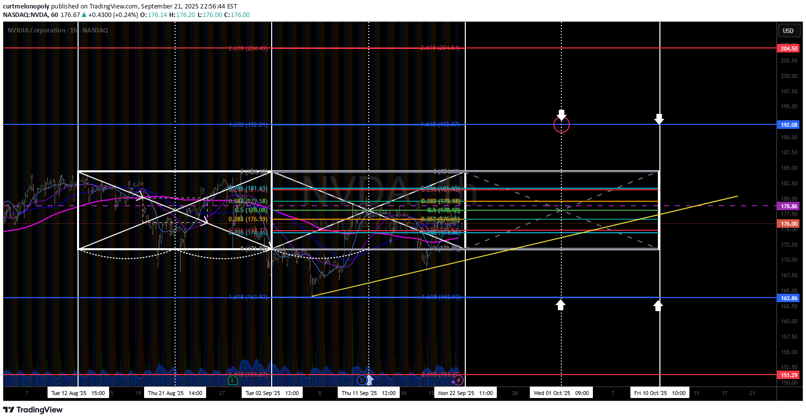
Task: Click the 187.50 tick on the price scale
Action: pos(789,153)
